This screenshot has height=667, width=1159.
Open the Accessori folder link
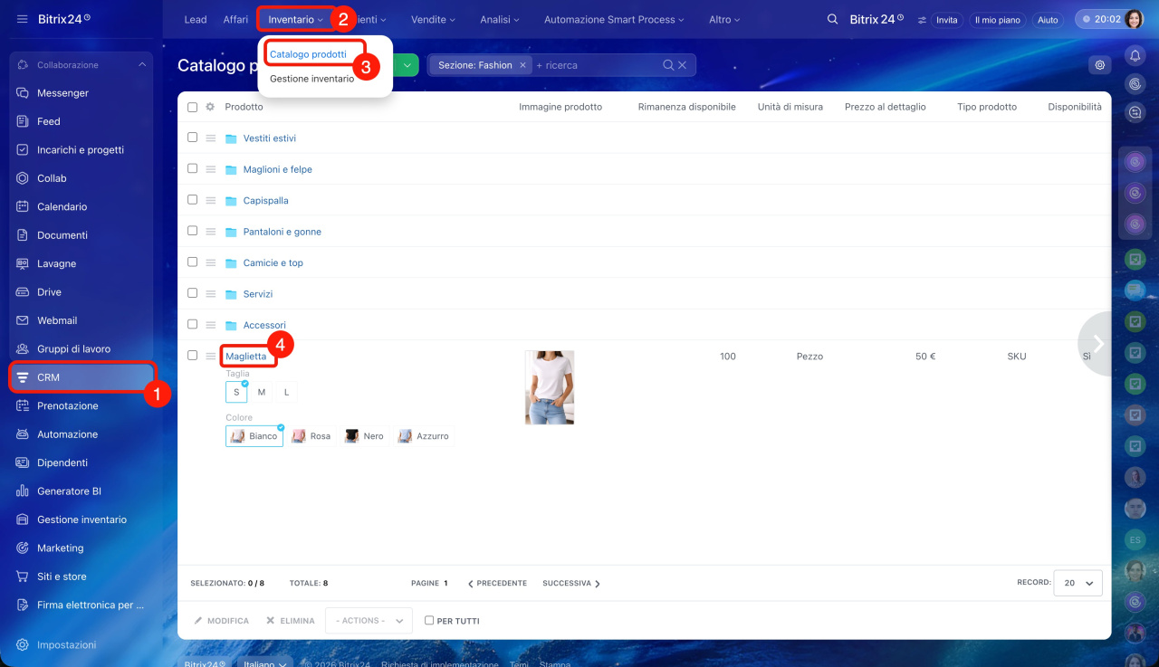[x=264, y=325]
